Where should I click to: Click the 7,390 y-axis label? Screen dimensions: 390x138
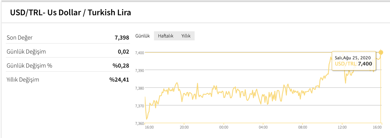pyautogui.click(x=140, y=70)
